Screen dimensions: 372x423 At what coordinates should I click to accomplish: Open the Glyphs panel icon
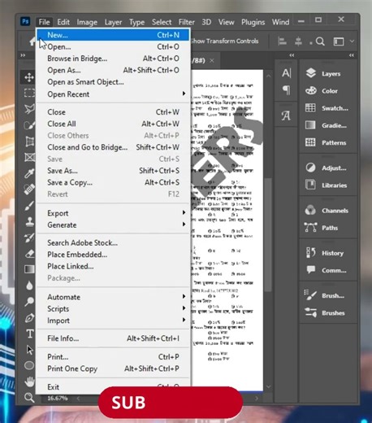(x=286, y=116)
